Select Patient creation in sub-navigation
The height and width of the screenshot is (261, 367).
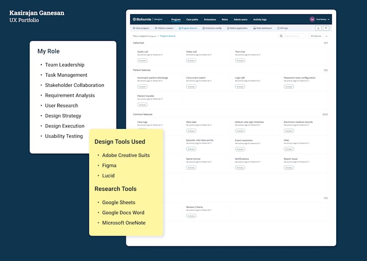pos(164,28)
